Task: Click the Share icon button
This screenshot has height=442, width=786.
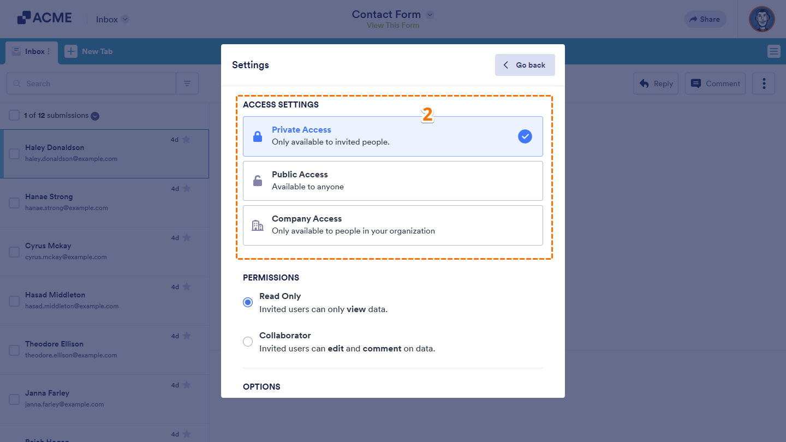Action: [x=705, y=19]
